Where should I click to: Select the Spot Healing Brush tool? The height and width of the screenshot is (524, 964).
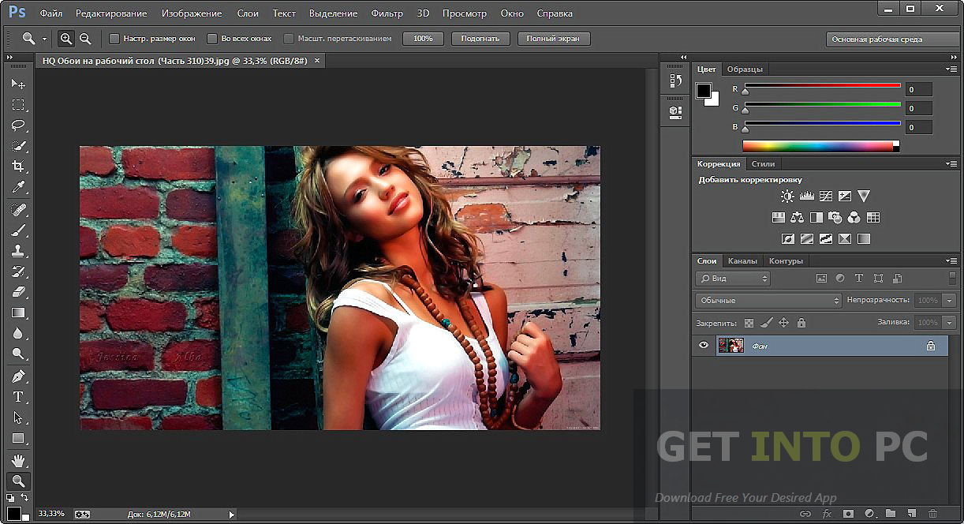tap(17, 210)
